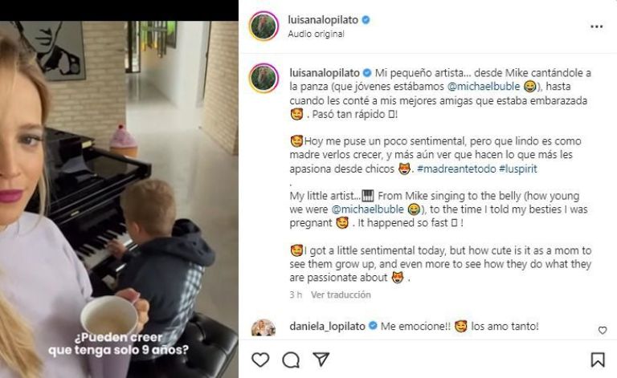
Task: Click the daniela_lopilato commenter username
Action: (x=328, y=326)
